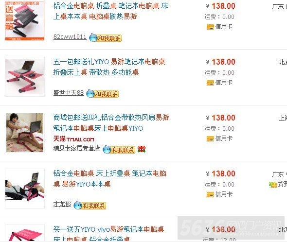
Task: Open the 买一送五YIYO listing title
Action: click(x=108, y=234)
